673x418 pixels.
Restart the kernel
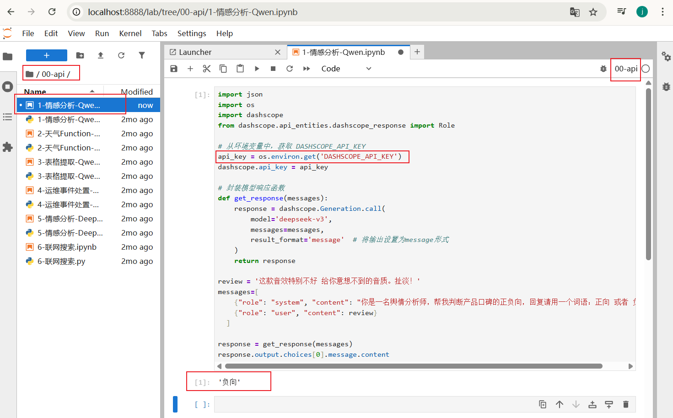(x=290, y=69)
